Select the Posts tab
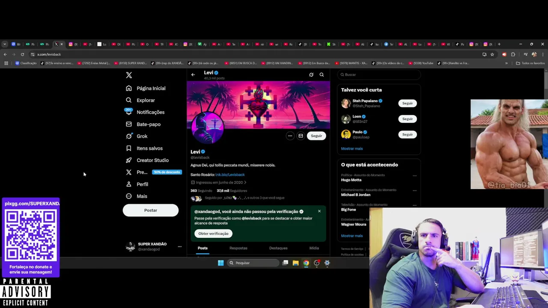This screenshot has width=548, height=308. coord(203,248)
